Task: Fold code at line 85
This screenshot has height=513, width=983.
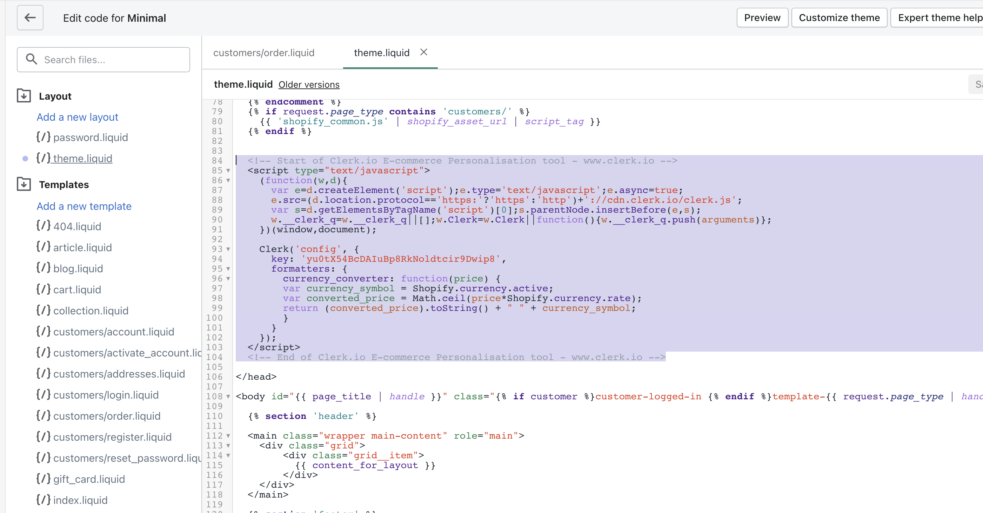Action: [x=228, y=171]
